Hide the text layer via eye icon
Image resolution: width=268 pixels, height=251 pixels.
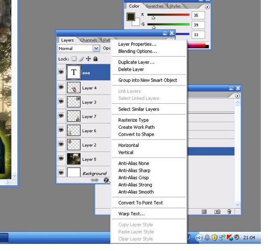(x=61, y=72)
